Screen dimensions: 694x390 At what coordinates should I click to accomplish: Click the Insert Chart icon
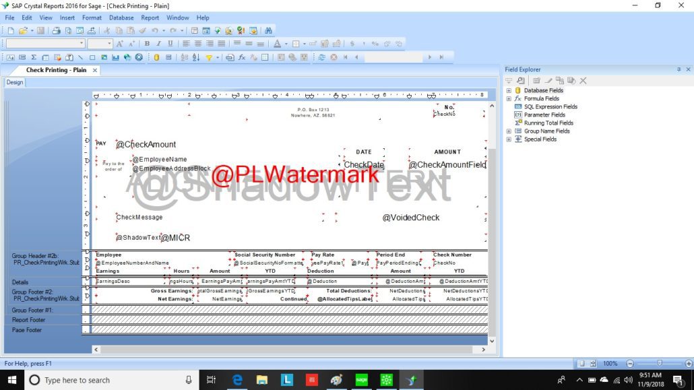115,57
